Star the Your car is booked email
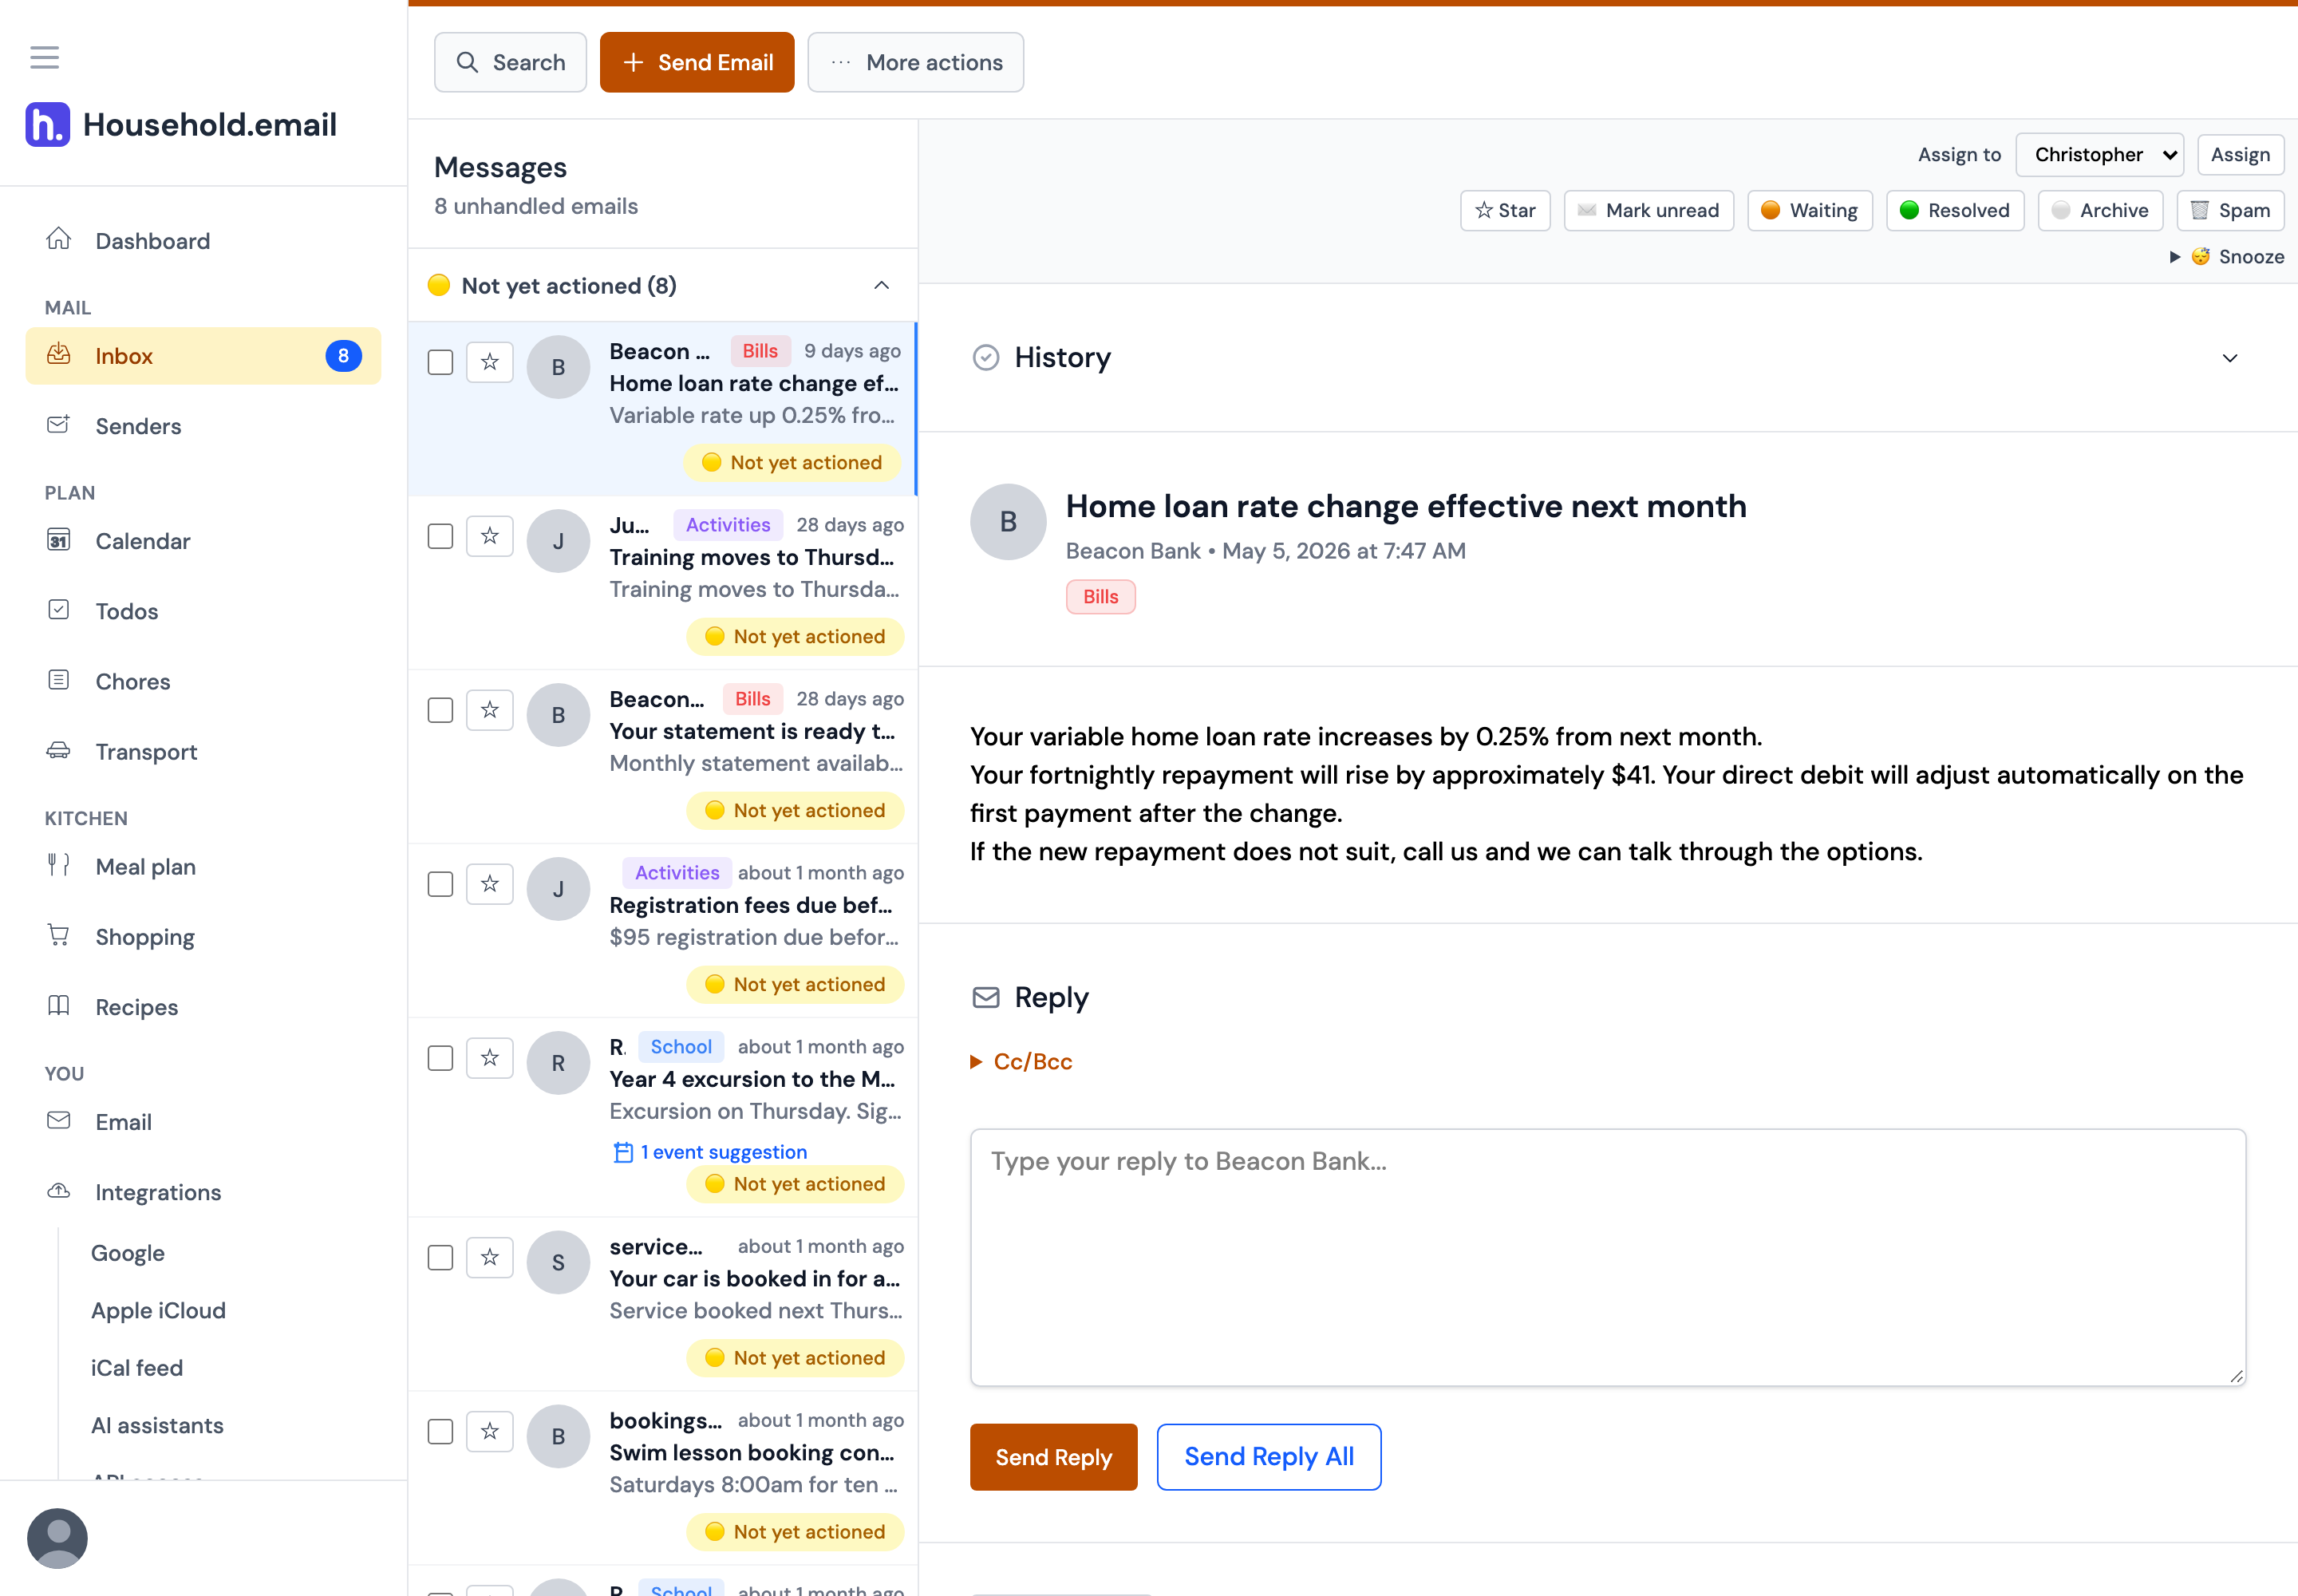2298x1596 pixels. [x=489, y=1257]
